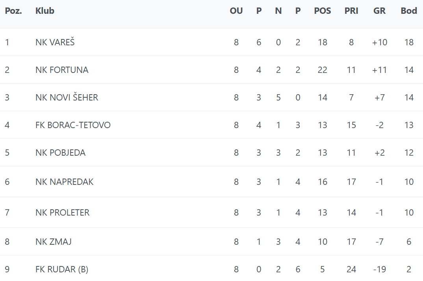423x281 pixels.
Task: Click NK VAREŠ's 18 points value
Action: click(409, 42)
